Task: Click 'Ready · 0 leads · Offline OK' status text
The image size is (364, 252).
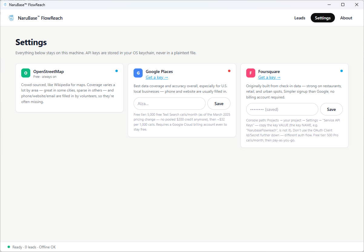Action: 34,247
